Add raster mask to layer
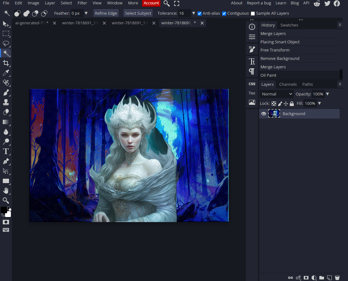The image size is (348, 281). [306, 278]
